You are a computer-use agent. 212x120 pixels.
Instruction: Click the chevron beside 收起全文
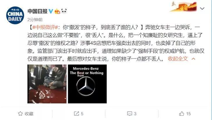(193, 59)
